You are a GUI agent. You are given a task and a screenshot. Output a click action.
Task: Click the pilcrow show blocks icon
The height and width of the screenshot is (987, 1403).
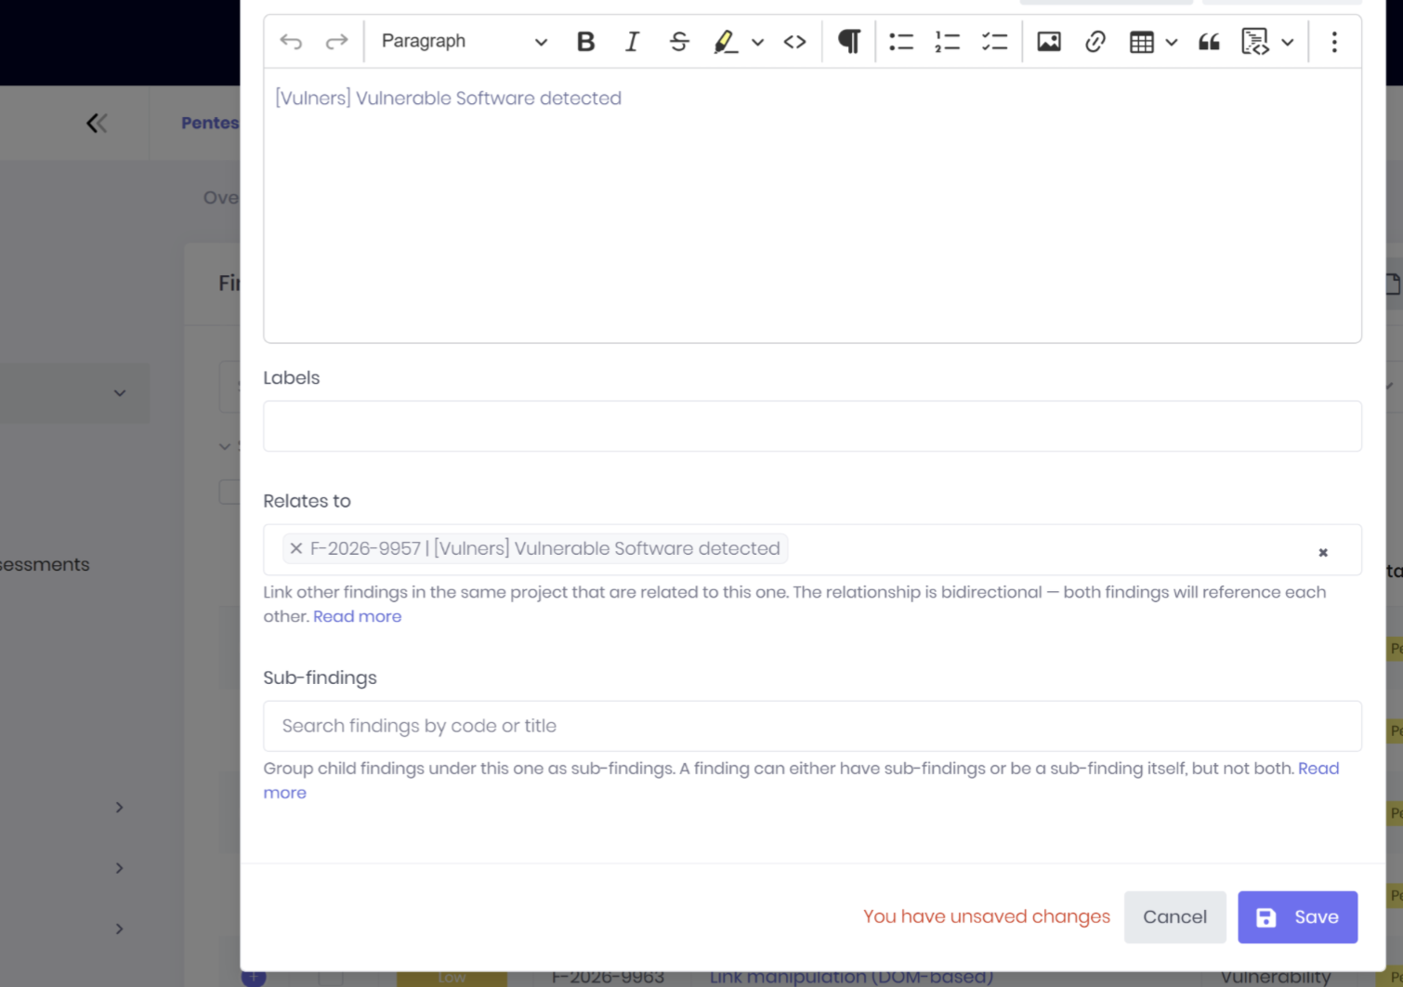pos(849,42)
